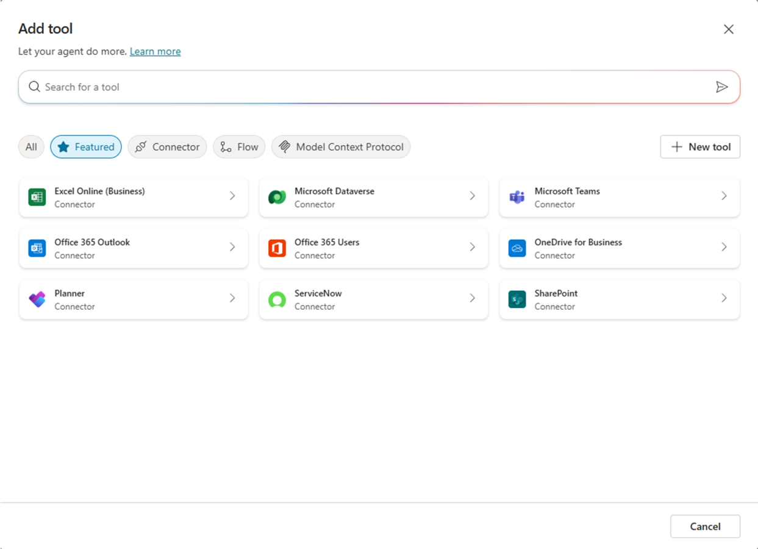The width and height of the screenshot is (758, 549).
Task: Open Planner chevron arrow
Action: [x=232, y=298]
